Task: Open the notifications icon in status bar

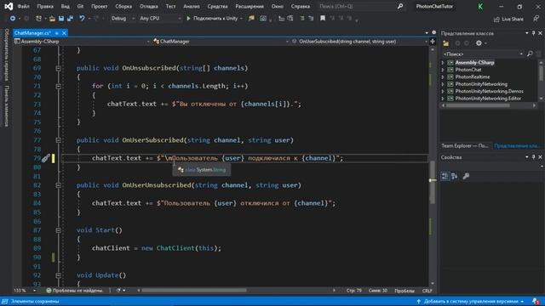Action: [536, 301]
